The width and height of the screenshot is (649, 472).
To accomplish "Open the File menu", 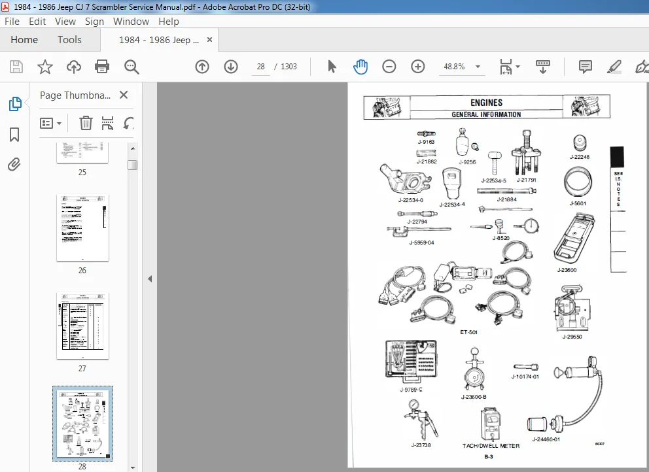I will click(12, 22).
